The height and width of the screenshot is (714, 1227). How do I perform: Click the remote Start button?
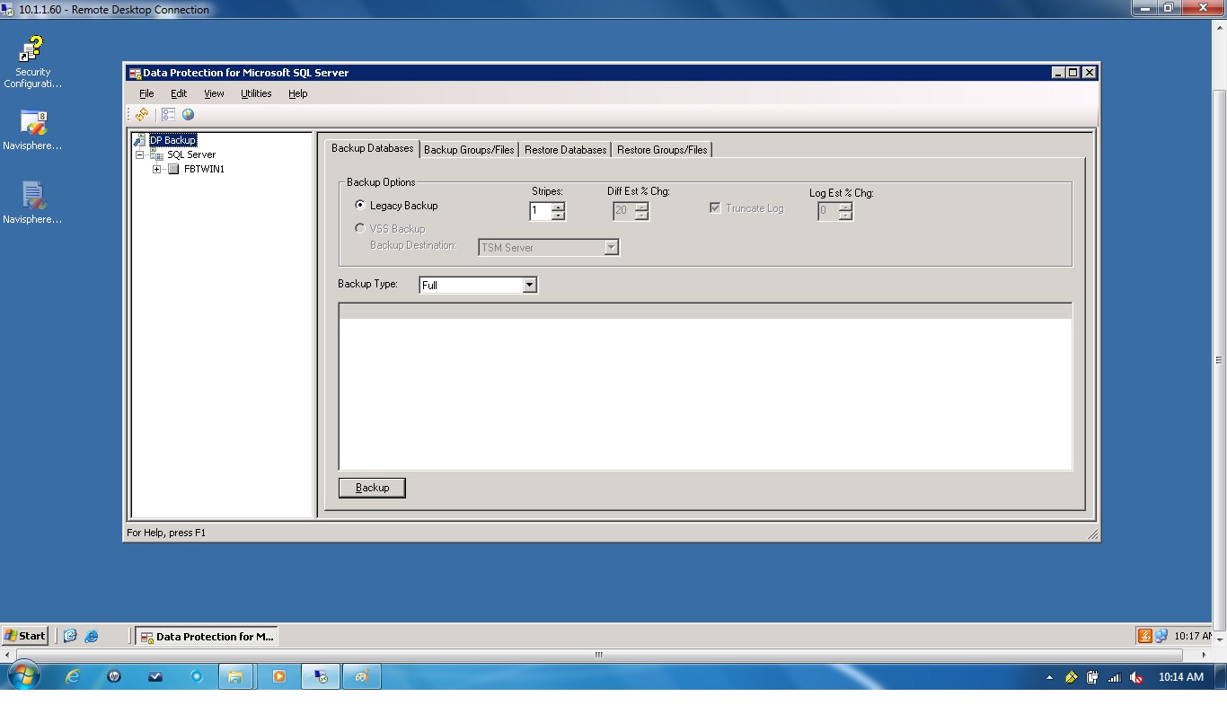pyautogui.click(x=25, y=636)
